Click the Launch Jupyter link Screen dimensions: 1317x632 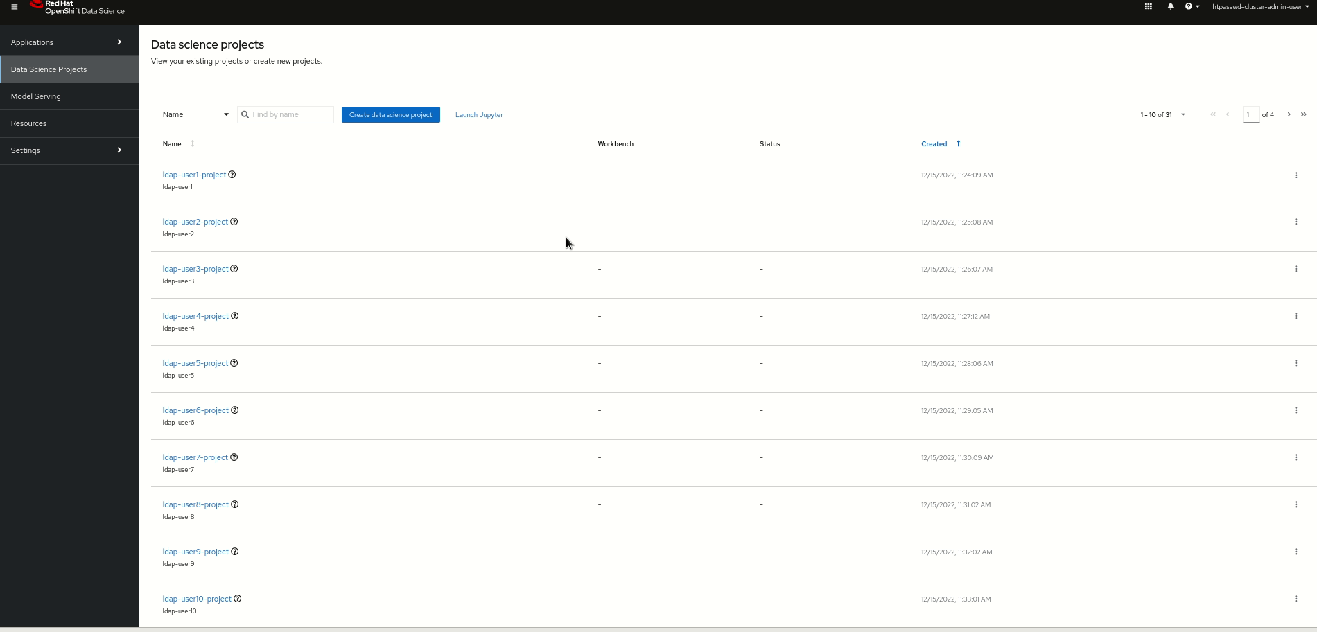pyautogui.click(x=479, y=115)
